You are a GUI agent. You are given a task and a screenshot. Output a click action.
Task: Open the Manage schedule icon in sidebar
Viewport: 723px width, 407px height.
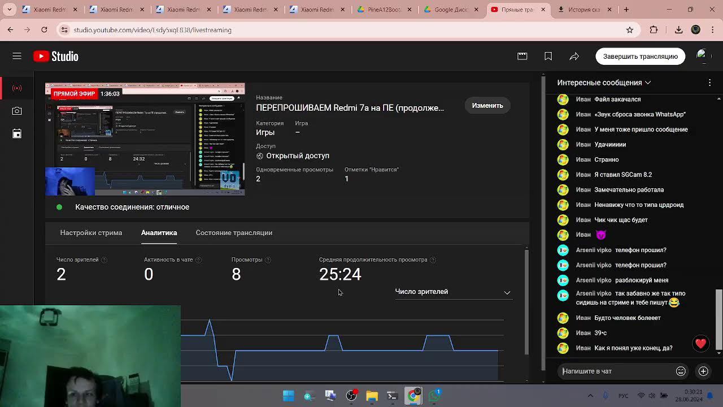pos(17,134)
